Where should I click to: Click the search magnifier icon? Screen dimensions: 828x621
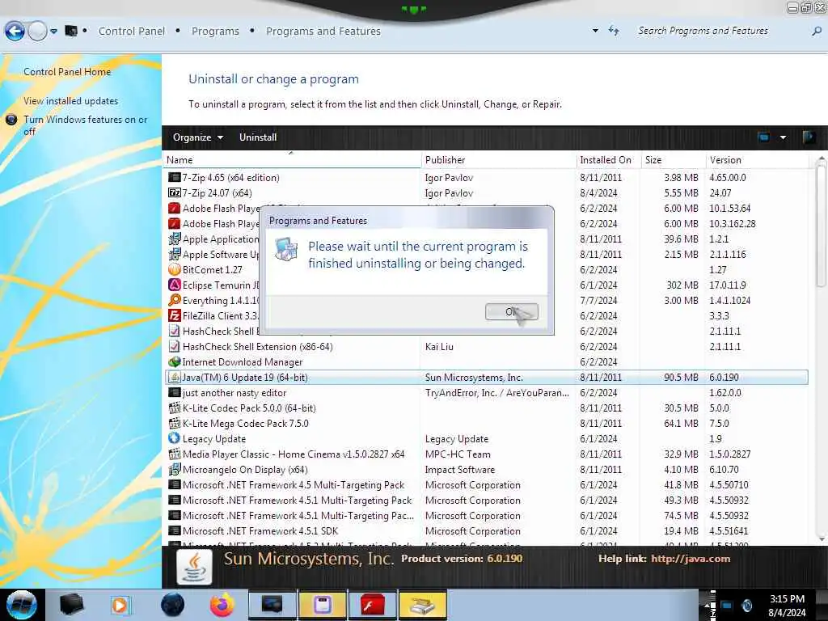tap(817, 32)
